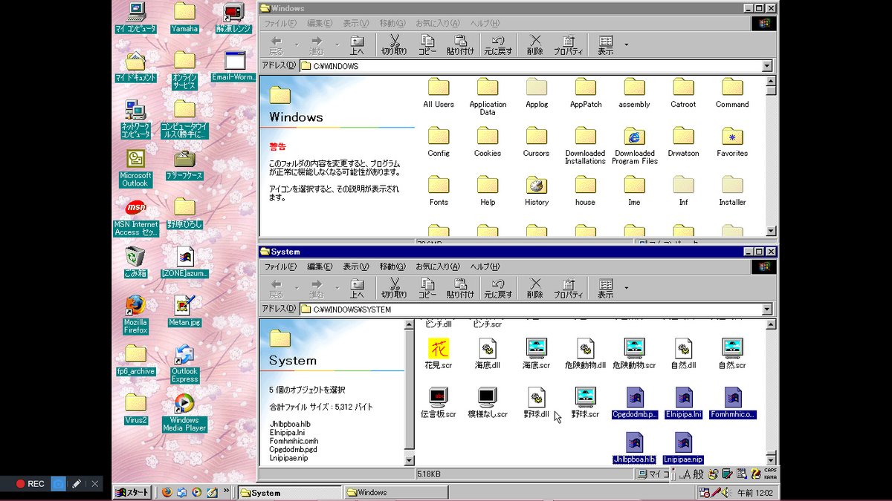The width and height of the screenshot is (892, 501).
Task: Open 移動 menu in the System window
Action: click(x=392, y=266)
